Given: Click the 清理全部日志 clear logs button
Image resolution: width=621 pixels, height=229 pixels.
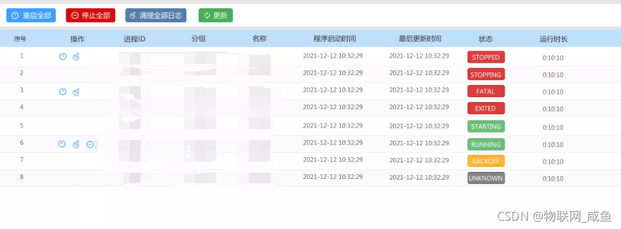Looking at the screenshot, I should point(156,15).
